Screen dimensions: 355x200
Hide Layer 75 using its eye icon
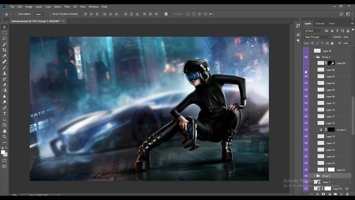(x=306, y=136)
